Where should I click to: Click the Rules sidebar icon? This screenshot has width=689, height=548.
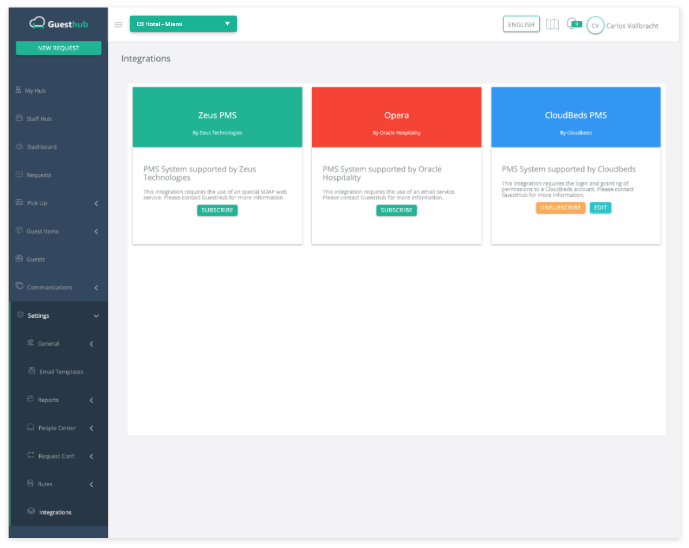tap(31, 483)
